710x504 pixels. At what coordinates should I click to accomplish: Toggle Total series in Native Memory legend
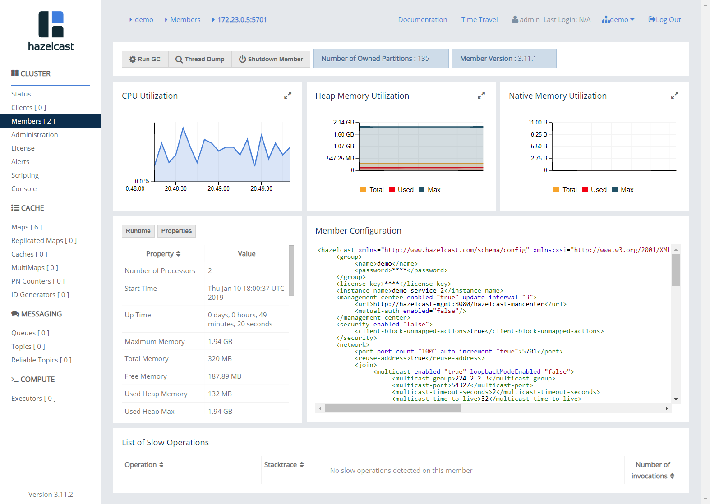pyautogui.click(x=565, y=190)
